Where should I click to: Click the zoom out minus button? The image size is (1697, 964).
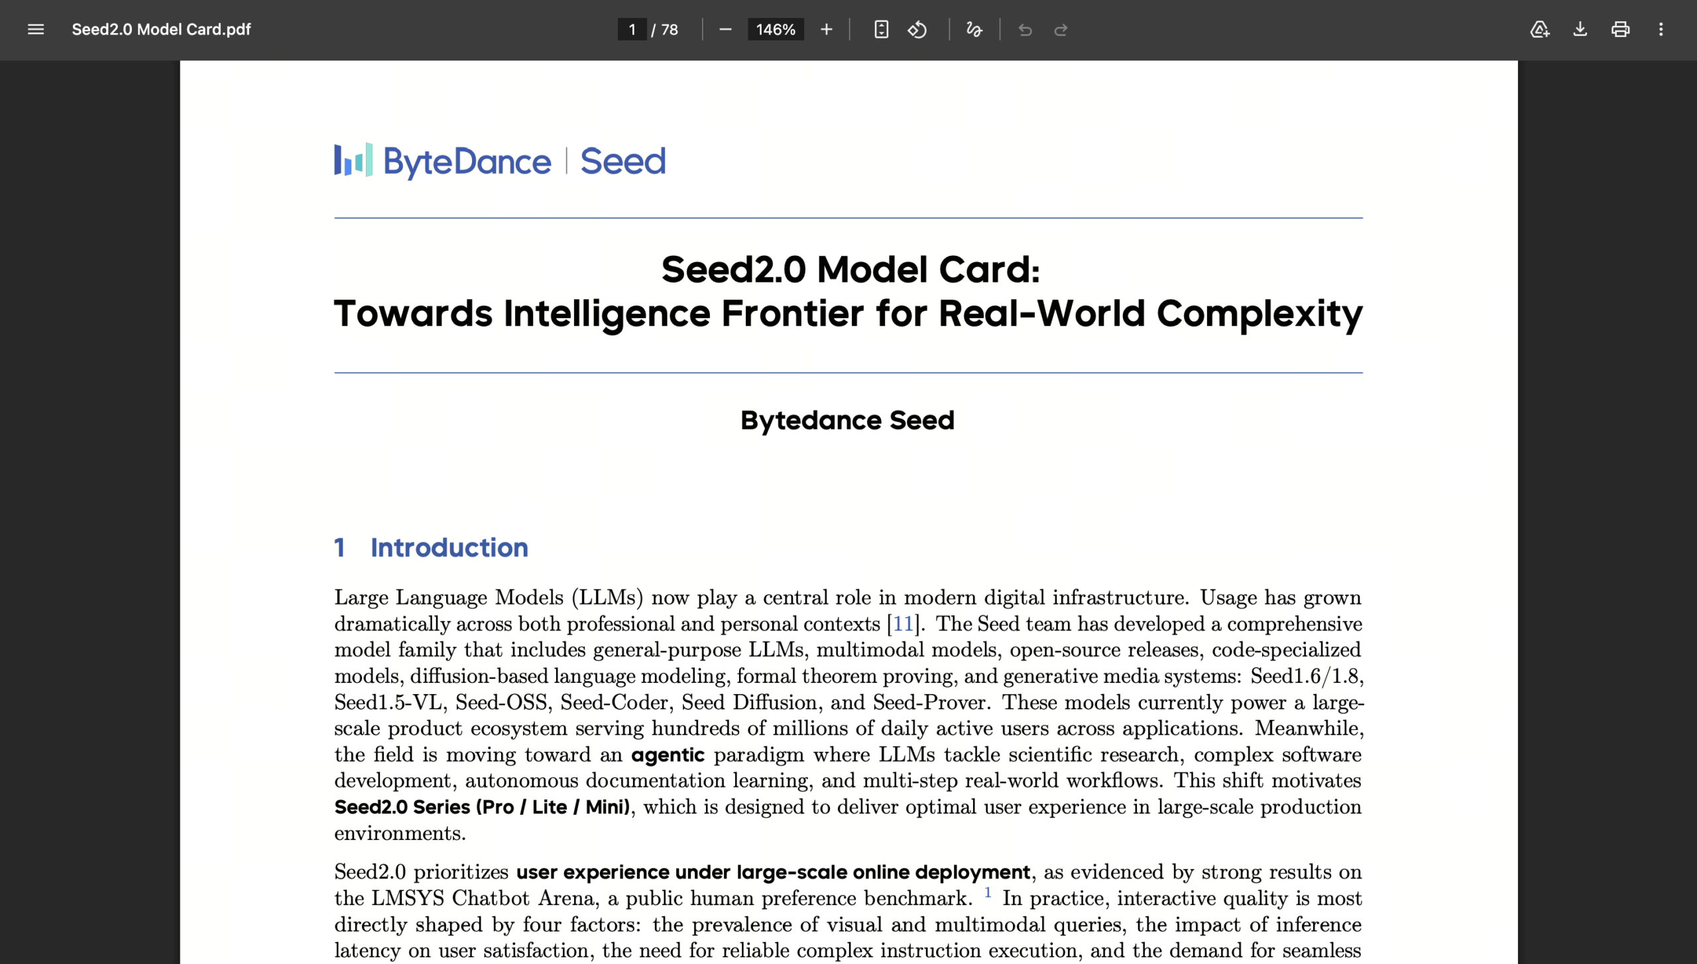[725, 29]
